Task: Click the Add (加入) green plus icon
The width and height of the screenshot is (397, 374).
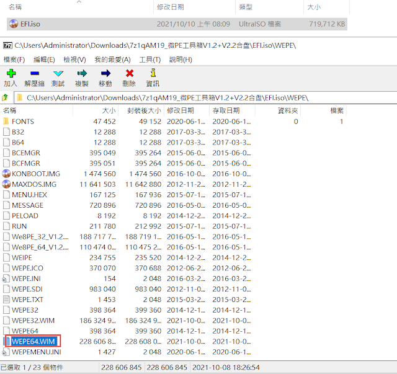Action: coord(11,73)
